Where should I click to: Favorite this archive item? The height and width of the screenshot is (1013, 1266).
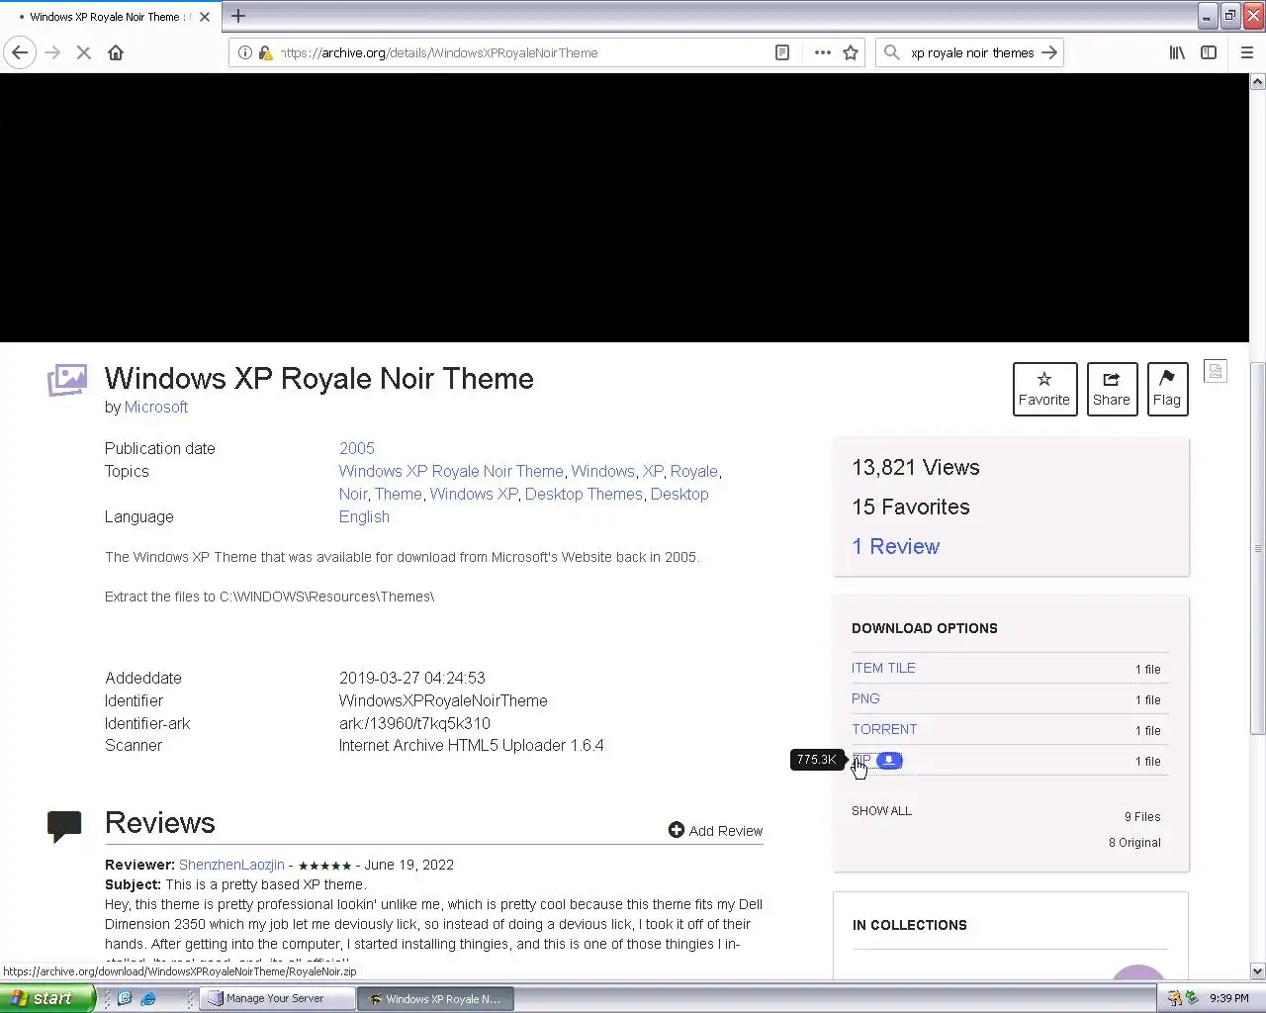(1044, 389)
